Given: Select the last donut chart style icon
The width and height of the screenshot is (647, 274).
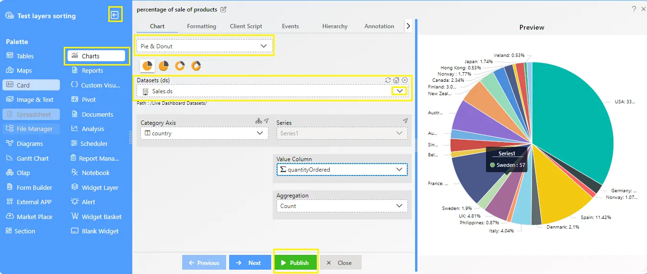Looking at the screenshot, I should point(196,66).
